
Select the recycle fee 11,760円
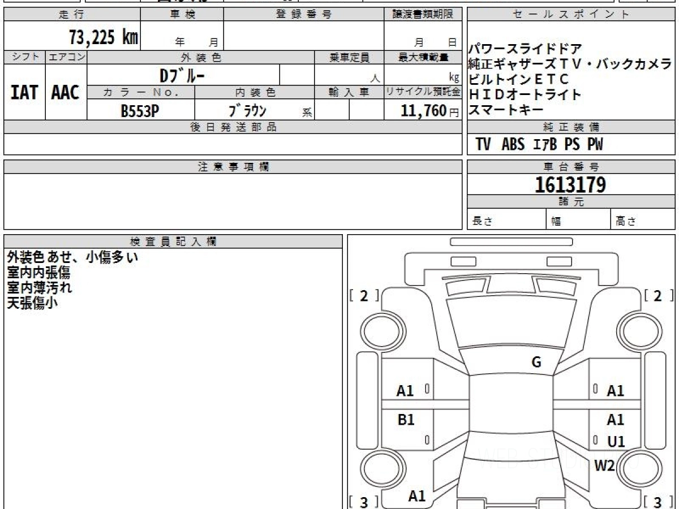point(430,111)
